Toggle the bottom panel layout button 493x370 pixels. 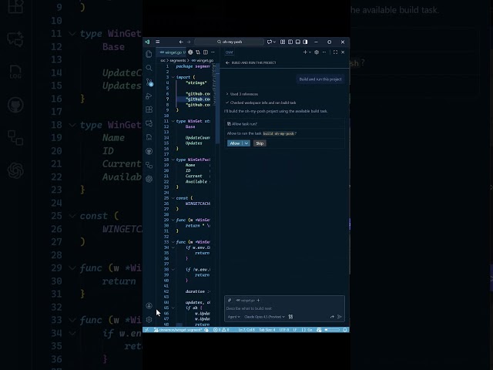(x=298, y=42)
